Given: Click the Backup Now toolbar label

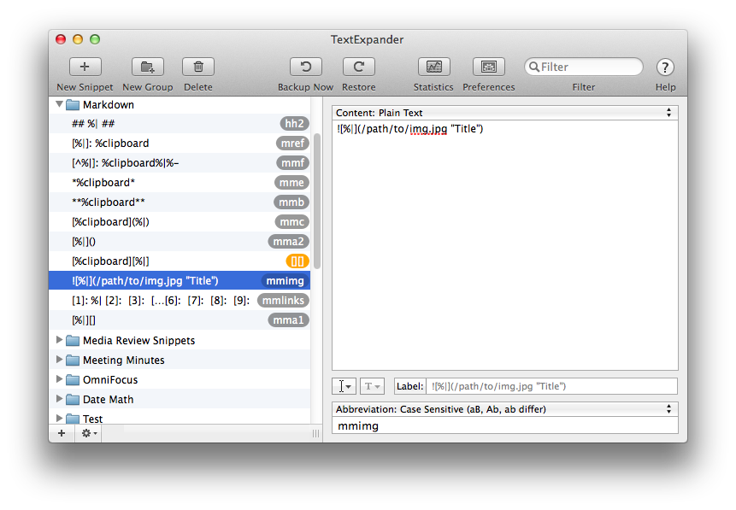Looking at the screenshot, I should click(305, 87).
